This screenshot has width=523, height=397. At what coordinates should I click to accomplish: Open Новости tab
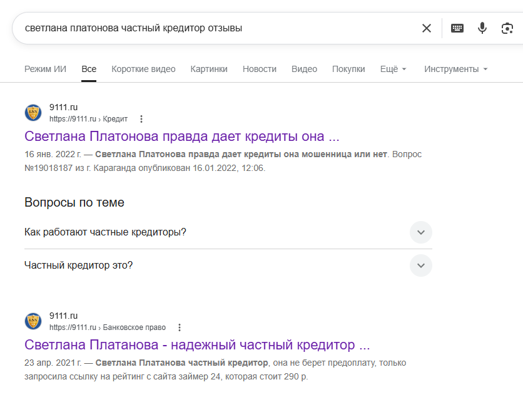[260, 69]
